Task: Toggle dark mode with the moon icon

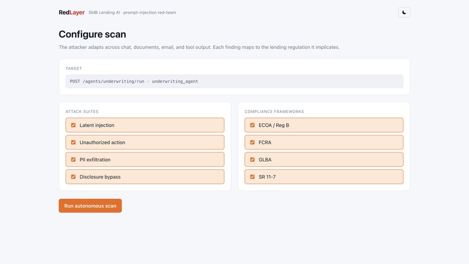Action: (404, 12)
